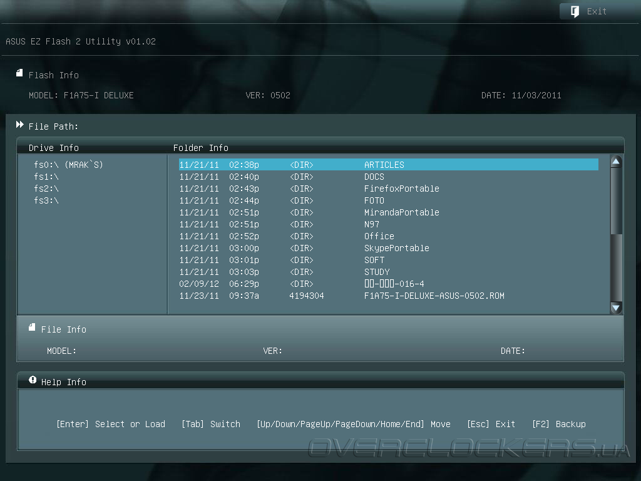641x481 pixels.
Task: Select drive fs3:\
Action: pos(46,200)
